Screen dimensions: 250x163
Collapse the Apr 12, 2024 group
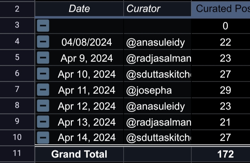(43, 106)
